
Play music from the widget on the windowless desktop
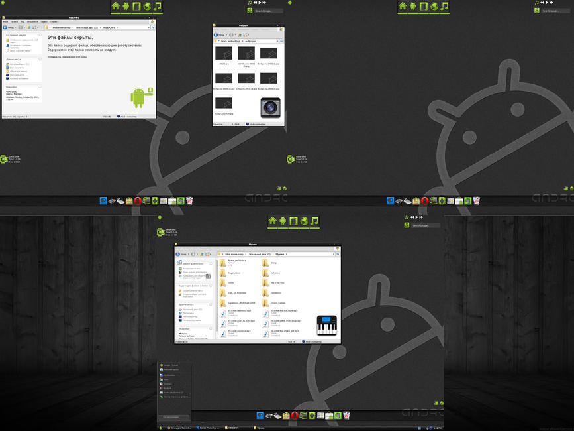(x=547, y=3)
